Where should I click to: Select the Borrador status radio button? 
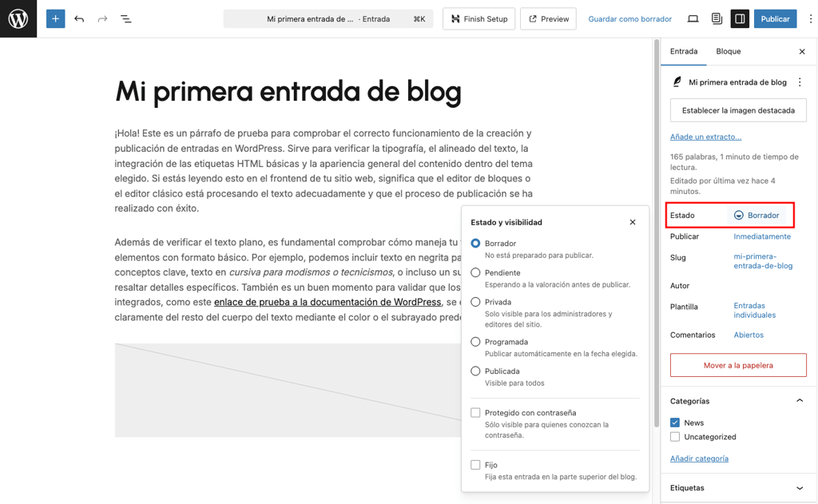click(x=475, y=243)
